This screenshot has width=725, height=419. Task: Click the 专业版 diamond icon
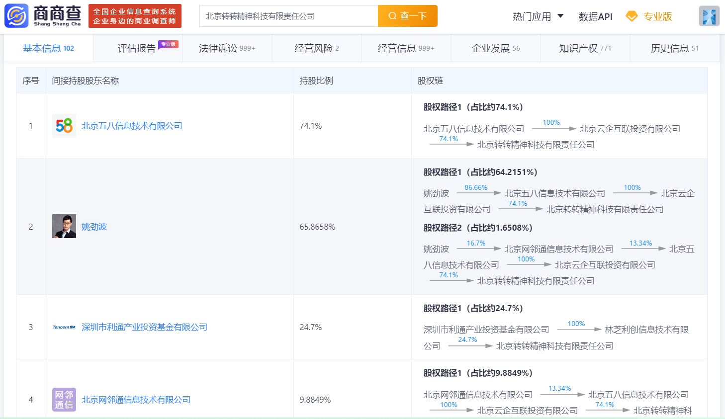click(x=632, y=16)
